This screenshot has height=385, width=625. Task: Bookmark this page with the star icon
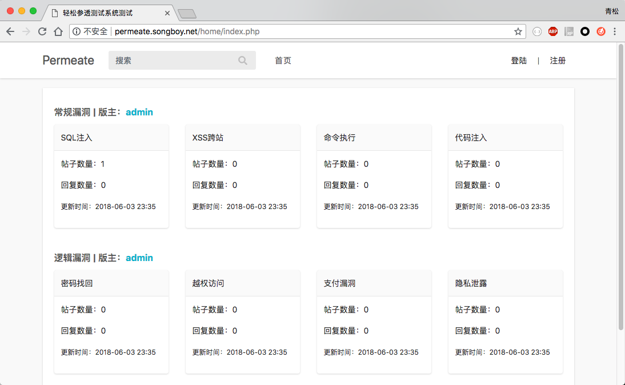[518, 31]
